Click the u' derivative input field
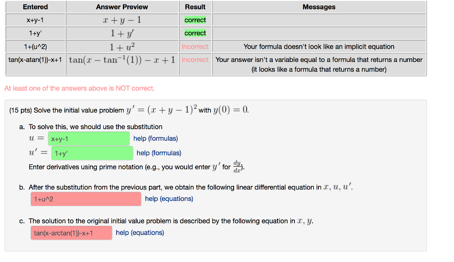Image resolution: width=454 pixels, height=262 pixels. point(92,153)
